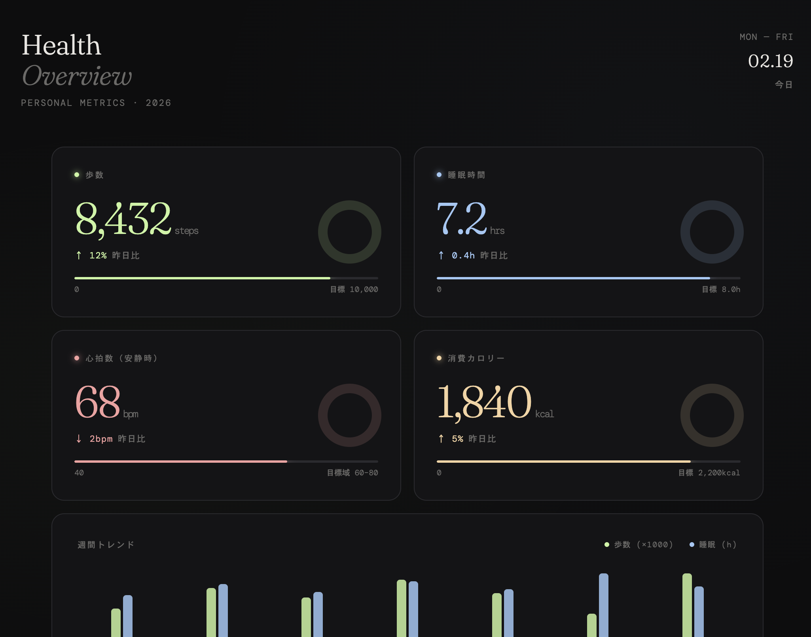Viewport: 811px width, 637px height.
Task: Click the steps progress bar toward 10,000
Action: click(226, 278)
